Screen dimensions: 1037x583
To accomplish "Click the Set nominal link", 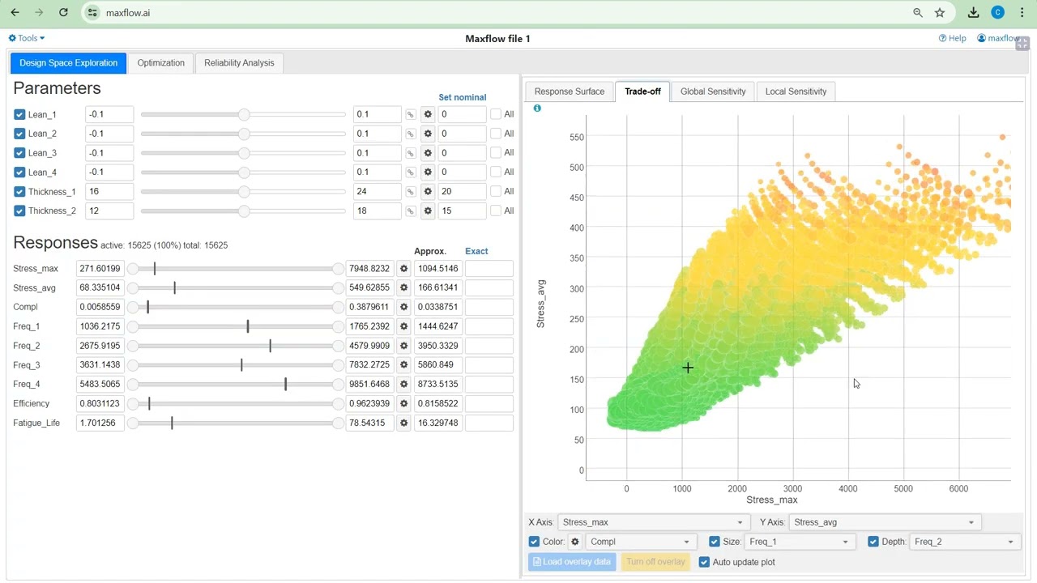I will [463, 97].
